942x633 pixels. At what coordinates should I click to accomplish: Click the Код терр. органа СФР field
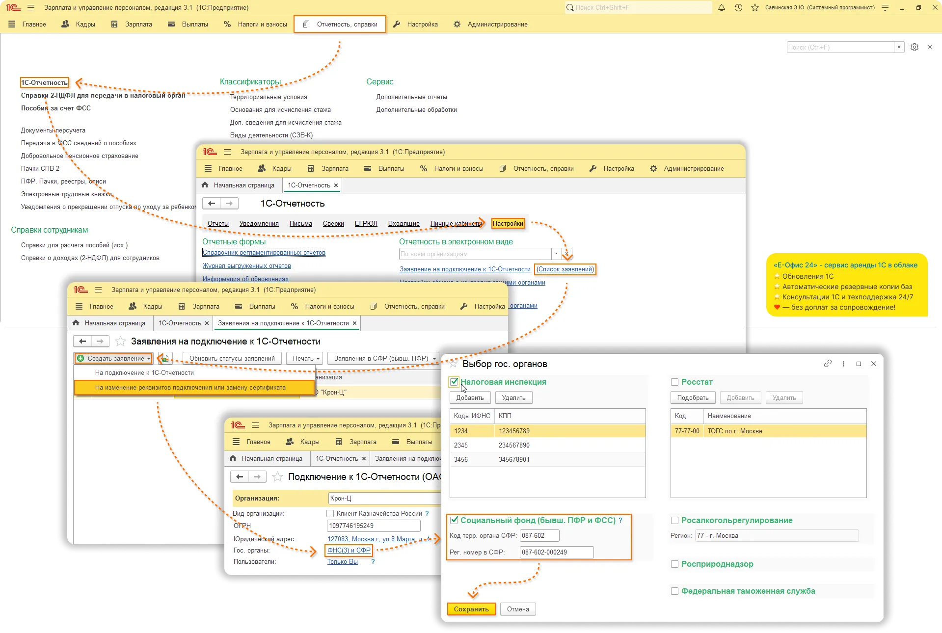pyautogui.click(x=539, y=535)
